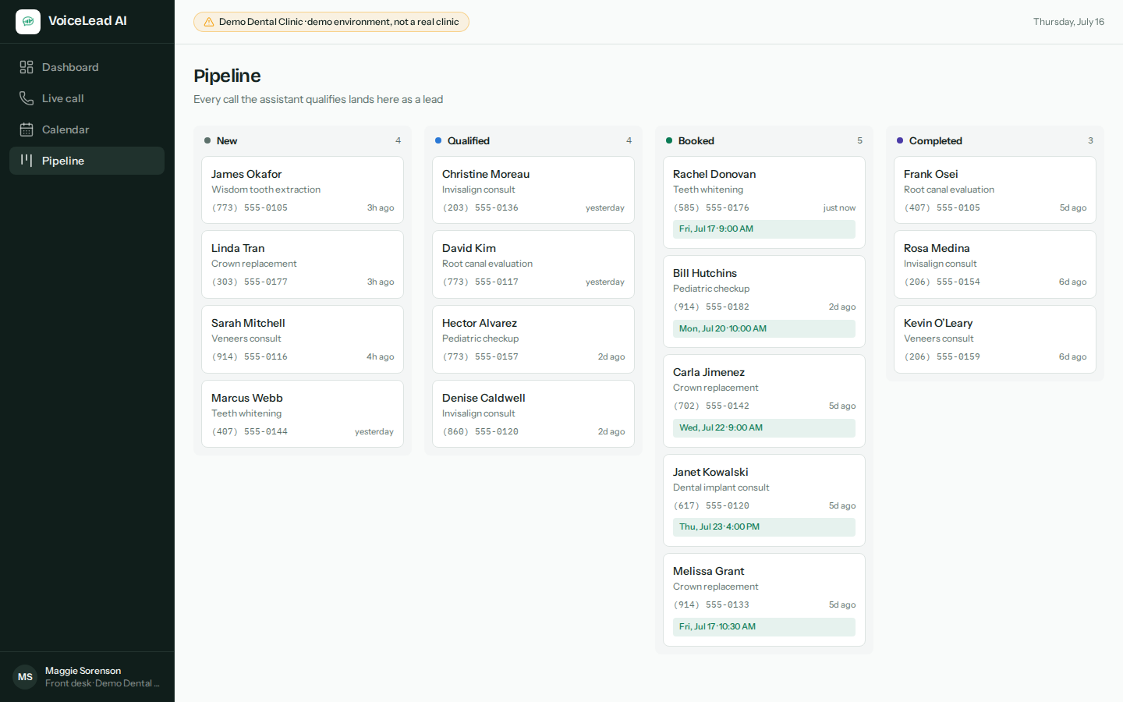Viewport: 1123px width, 702px height.
Task: Go to Dashboard in the sidebar
Action: [x=87, y=67]
